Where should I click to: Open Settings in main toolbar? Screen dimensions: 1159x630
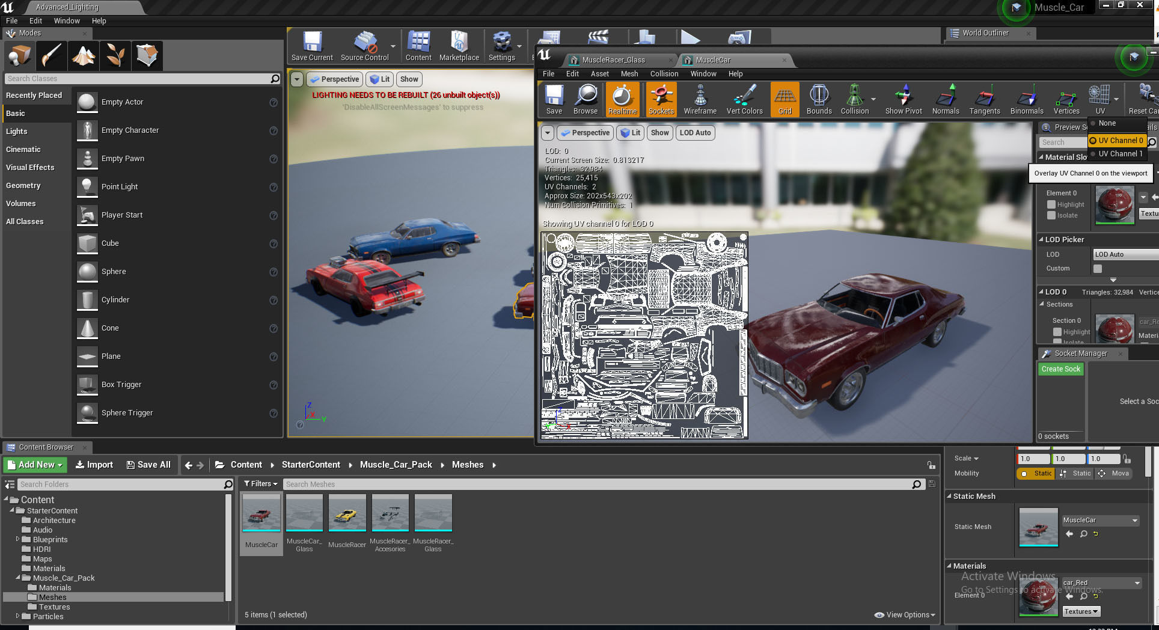[501, 46]
